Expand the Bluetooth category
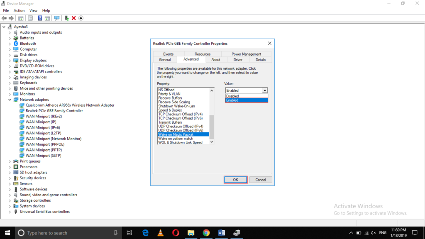Viewport: 425px width, 239px height. point(10,44)
